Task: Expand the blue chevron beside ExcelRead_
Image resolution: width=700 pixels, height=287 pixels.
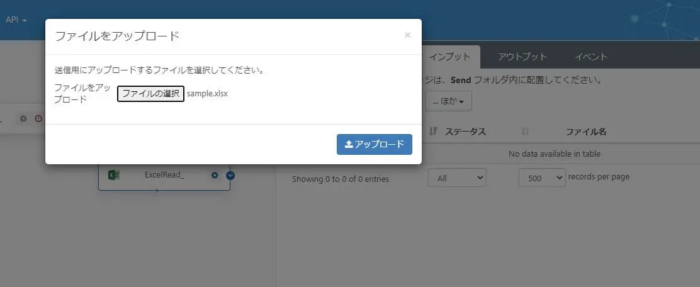Action: [230, 176]
